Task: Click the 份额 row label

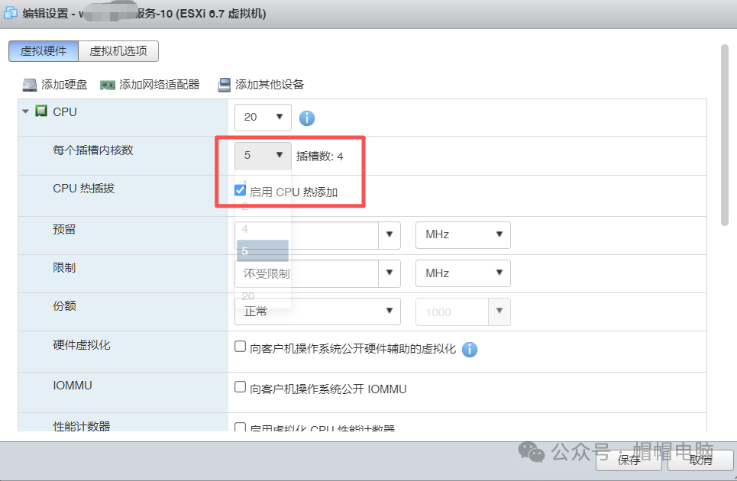Action: [x=64, y=306]
